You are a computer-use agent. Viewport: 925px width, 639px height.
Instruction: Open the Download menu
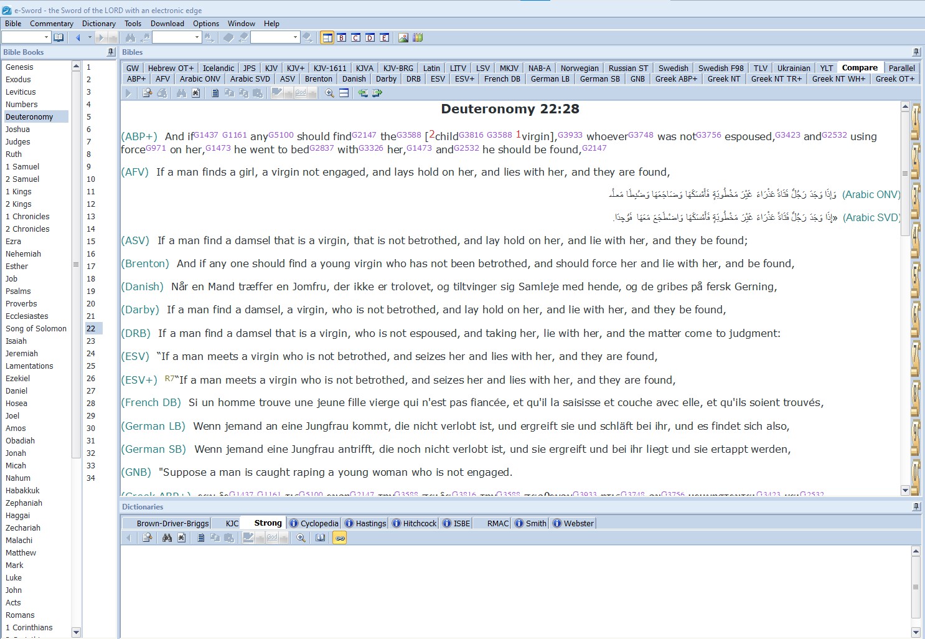167,24
